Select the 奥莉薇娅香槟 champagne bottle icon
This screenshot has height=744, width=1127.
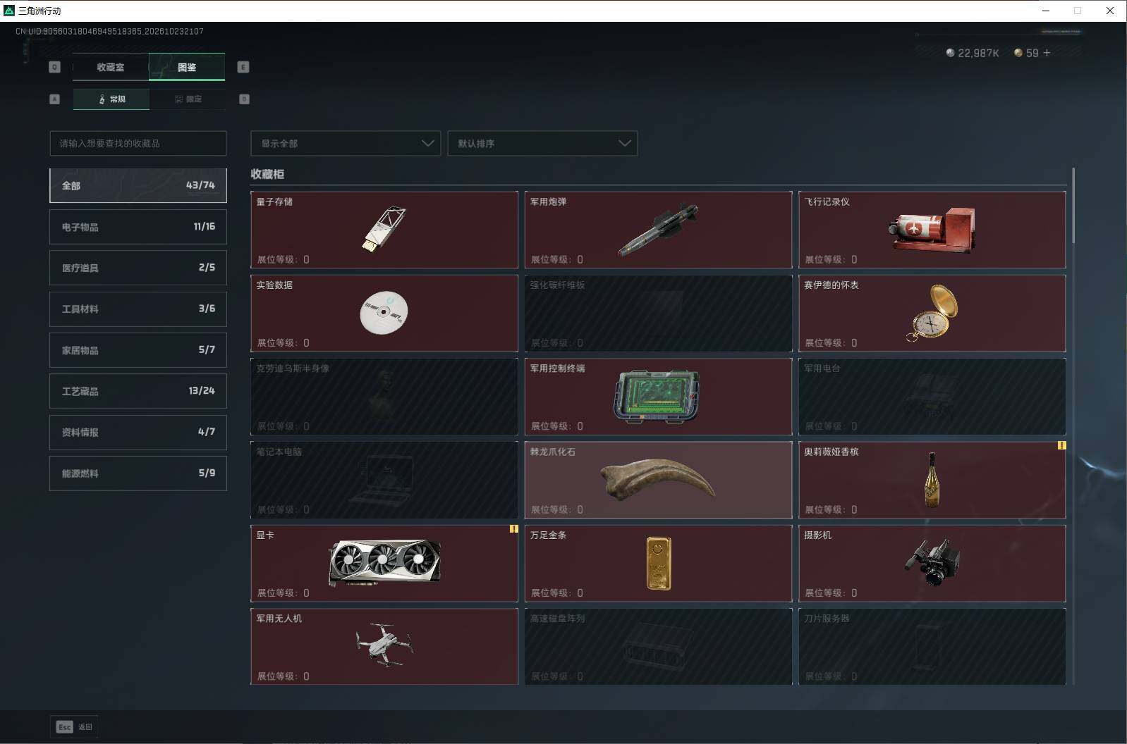(932, 480)
